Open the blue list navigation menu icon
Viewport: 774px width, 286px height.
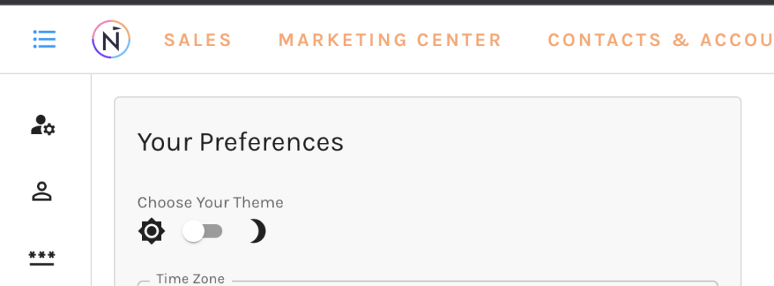(x=45, y=39)
